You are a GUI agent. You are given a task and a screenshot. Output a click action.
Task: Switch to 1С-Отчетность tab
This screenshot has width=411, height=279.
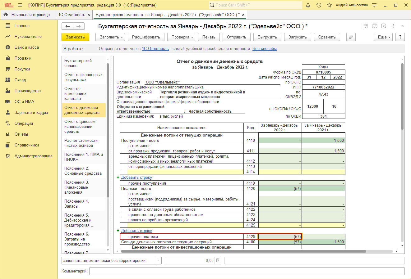pyautogui.click(x=72, y=15)
